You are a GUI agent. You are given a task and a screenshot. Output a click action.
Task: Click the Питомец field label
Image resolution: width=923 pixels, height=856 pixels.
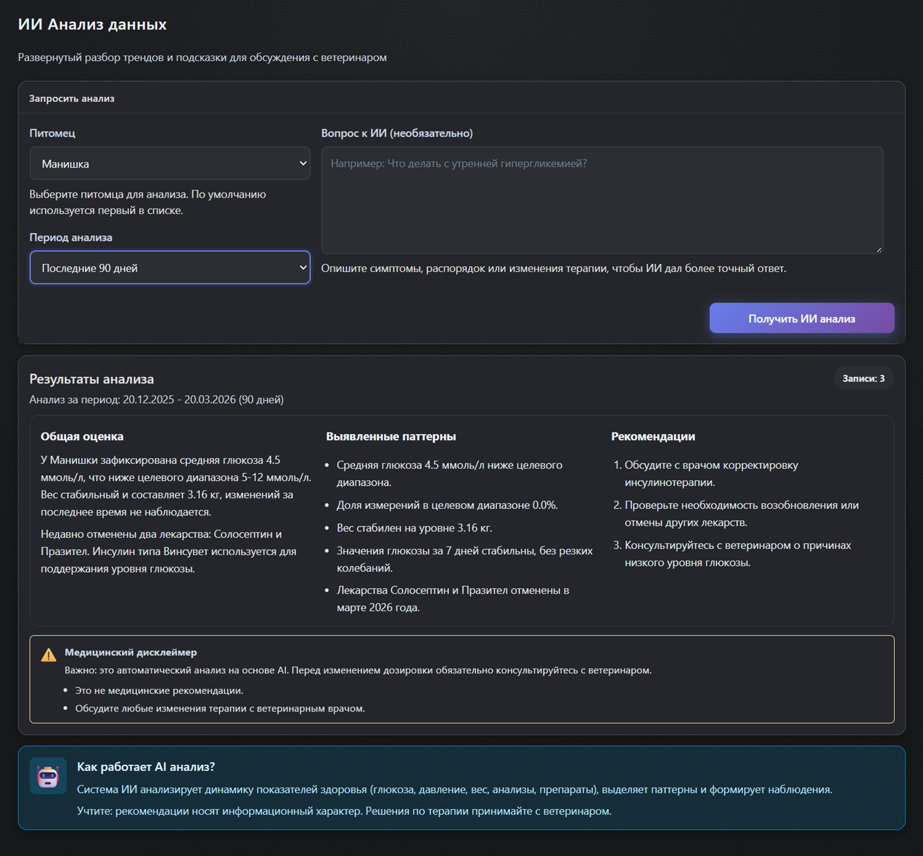click(x=52, y=133)
